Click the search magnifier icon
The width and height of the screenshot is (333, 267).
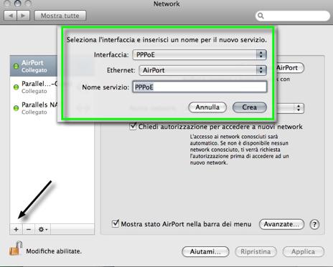click(x=261, y=16)
